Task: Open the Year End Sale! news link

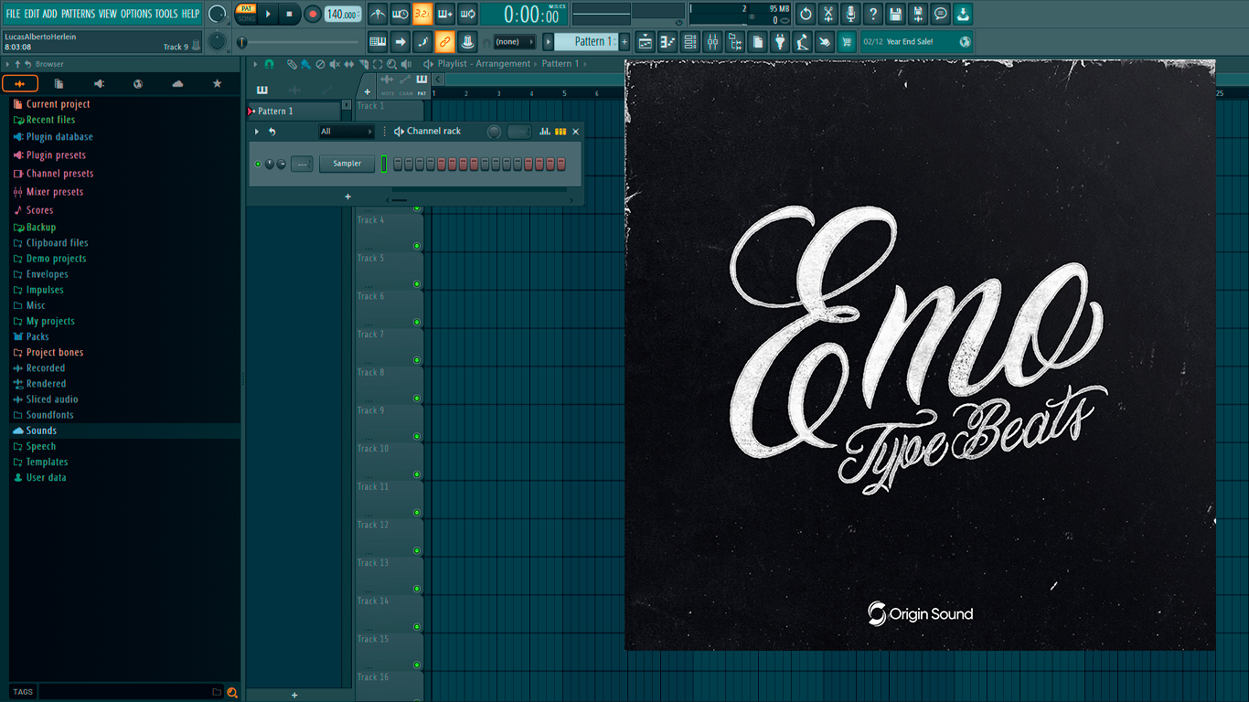Action: [x=916, y=41]
